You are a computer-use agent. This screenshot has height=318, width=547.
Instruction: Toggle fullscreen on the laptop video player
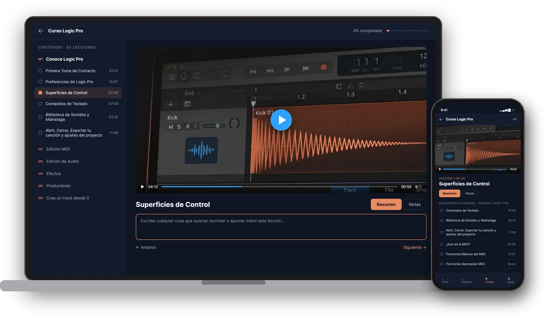(x=420, y=187)
